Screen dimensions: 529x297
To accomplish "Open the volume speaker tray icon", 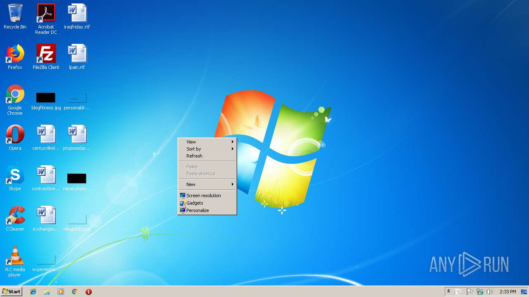I will pos(490,292).
